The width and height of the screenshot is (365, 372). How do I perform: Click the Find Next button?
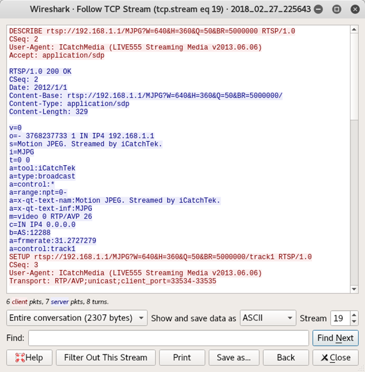coord(335,338)
